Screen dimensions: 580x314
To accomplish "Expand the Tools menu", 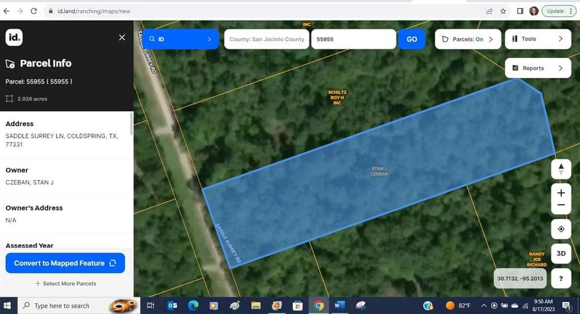I will 538,39.
